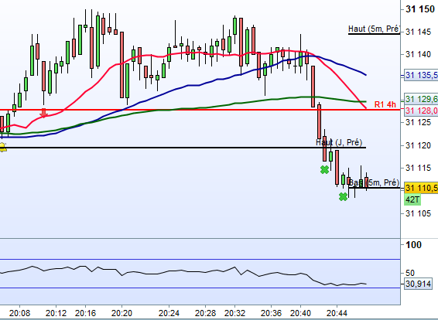
Task: Click the Haut (5m, Pré) label
Action: (374, 29)
